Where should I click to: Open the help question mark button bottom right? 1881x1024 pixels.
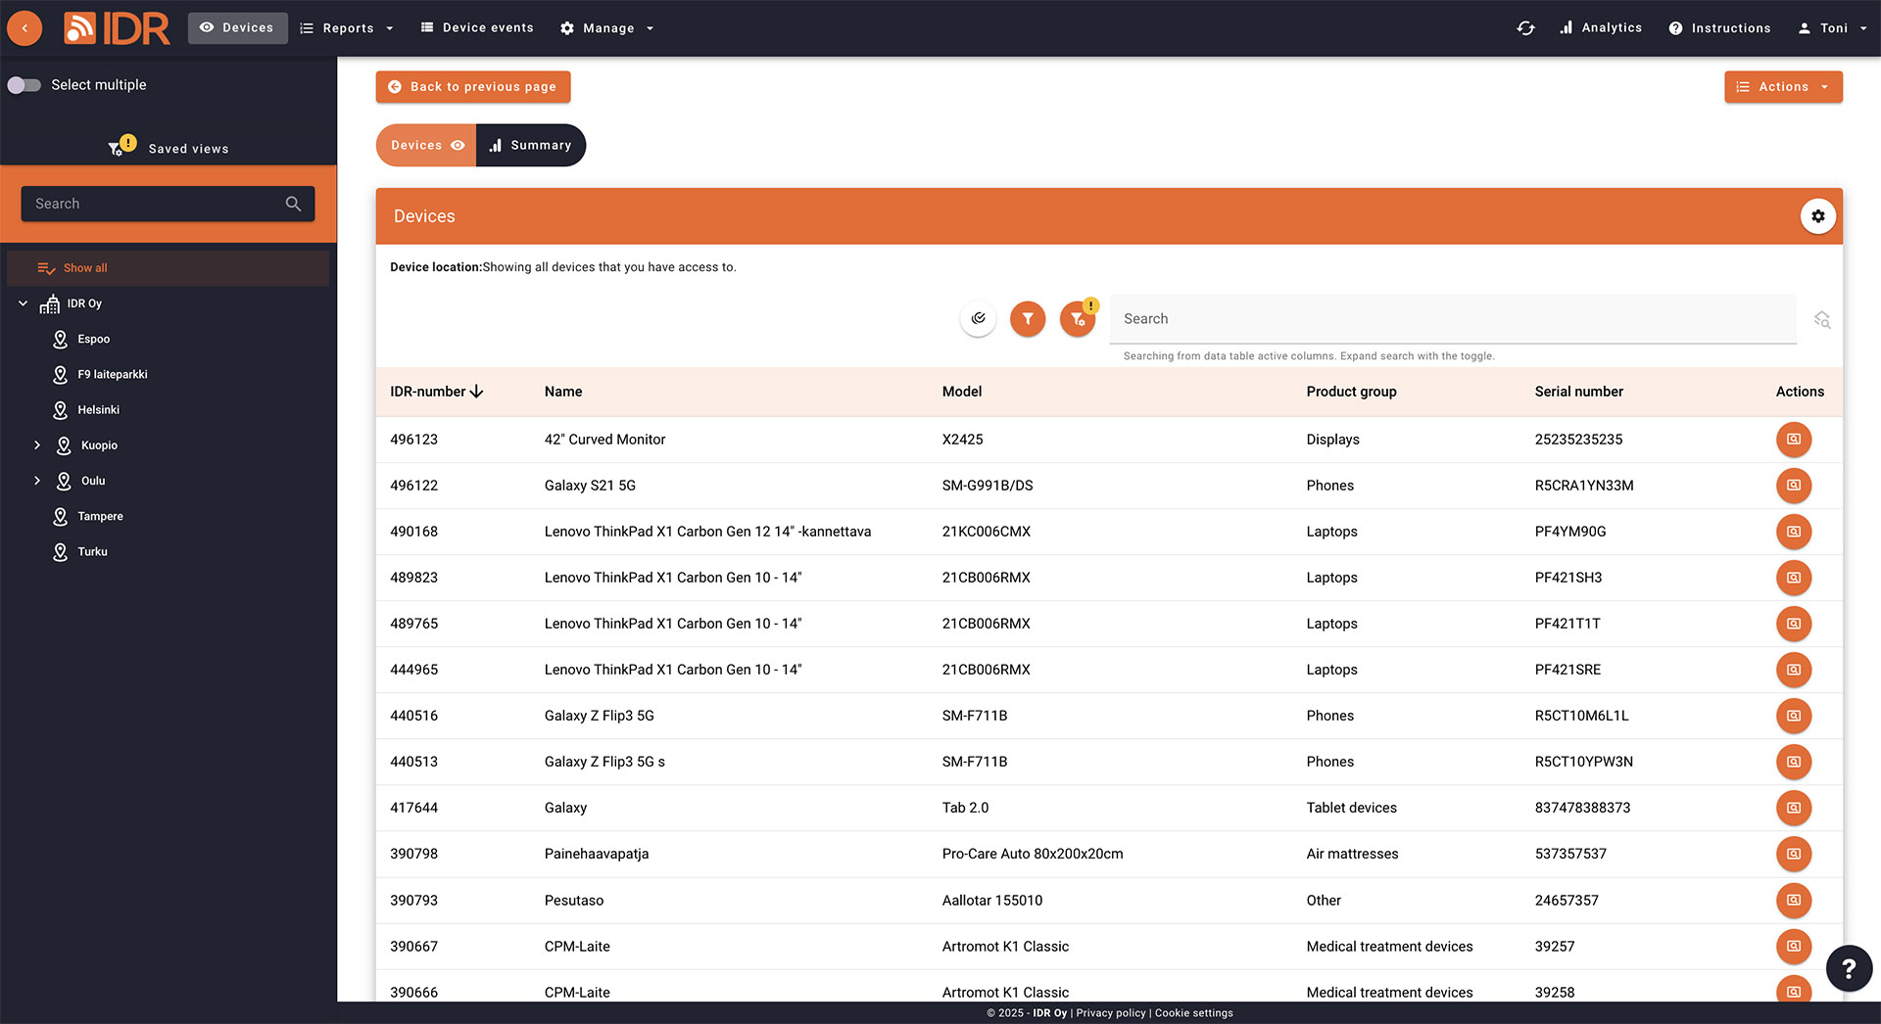1850,968
